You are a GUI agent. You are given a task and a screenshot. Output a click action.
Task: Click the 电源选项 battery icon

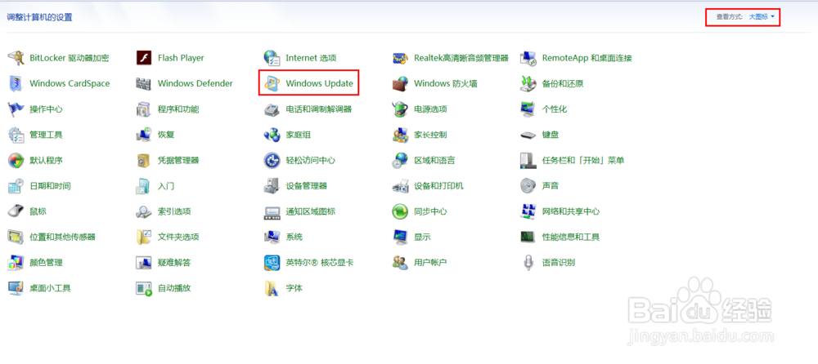(x=400, y=109)
